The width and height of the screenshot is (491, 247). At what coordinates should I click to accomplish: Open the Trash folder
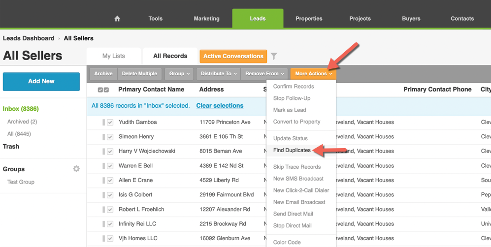[11, 147]
